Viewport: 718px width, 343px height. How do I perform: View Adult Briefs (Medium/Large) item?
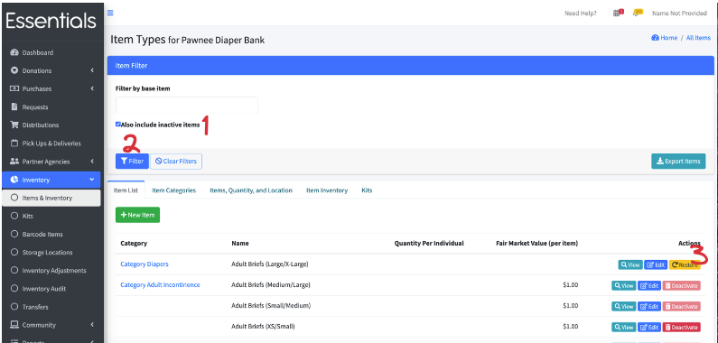pos(624,285)
